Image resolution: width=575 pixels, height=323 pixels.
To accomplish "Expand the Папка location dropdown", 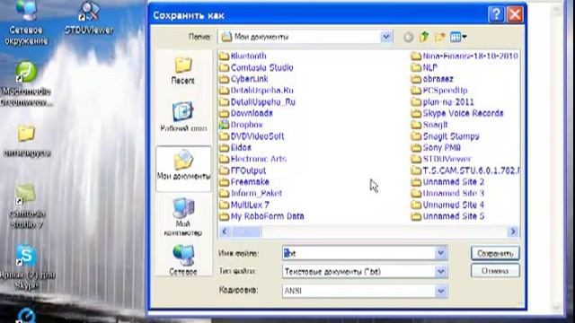I will tap(385, 37).
